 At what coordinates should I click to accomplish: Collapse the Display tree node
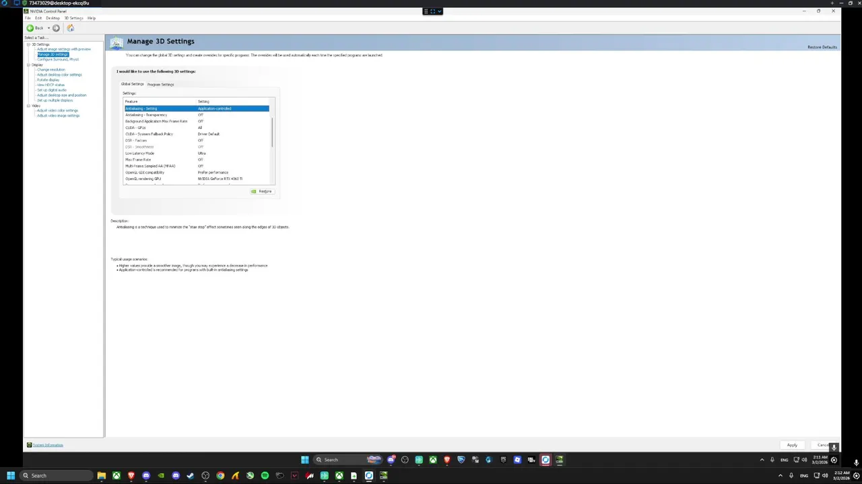point(28,65)
